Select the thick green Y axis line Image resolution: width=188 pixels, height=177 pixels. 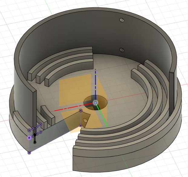click(x=102, y=116)
